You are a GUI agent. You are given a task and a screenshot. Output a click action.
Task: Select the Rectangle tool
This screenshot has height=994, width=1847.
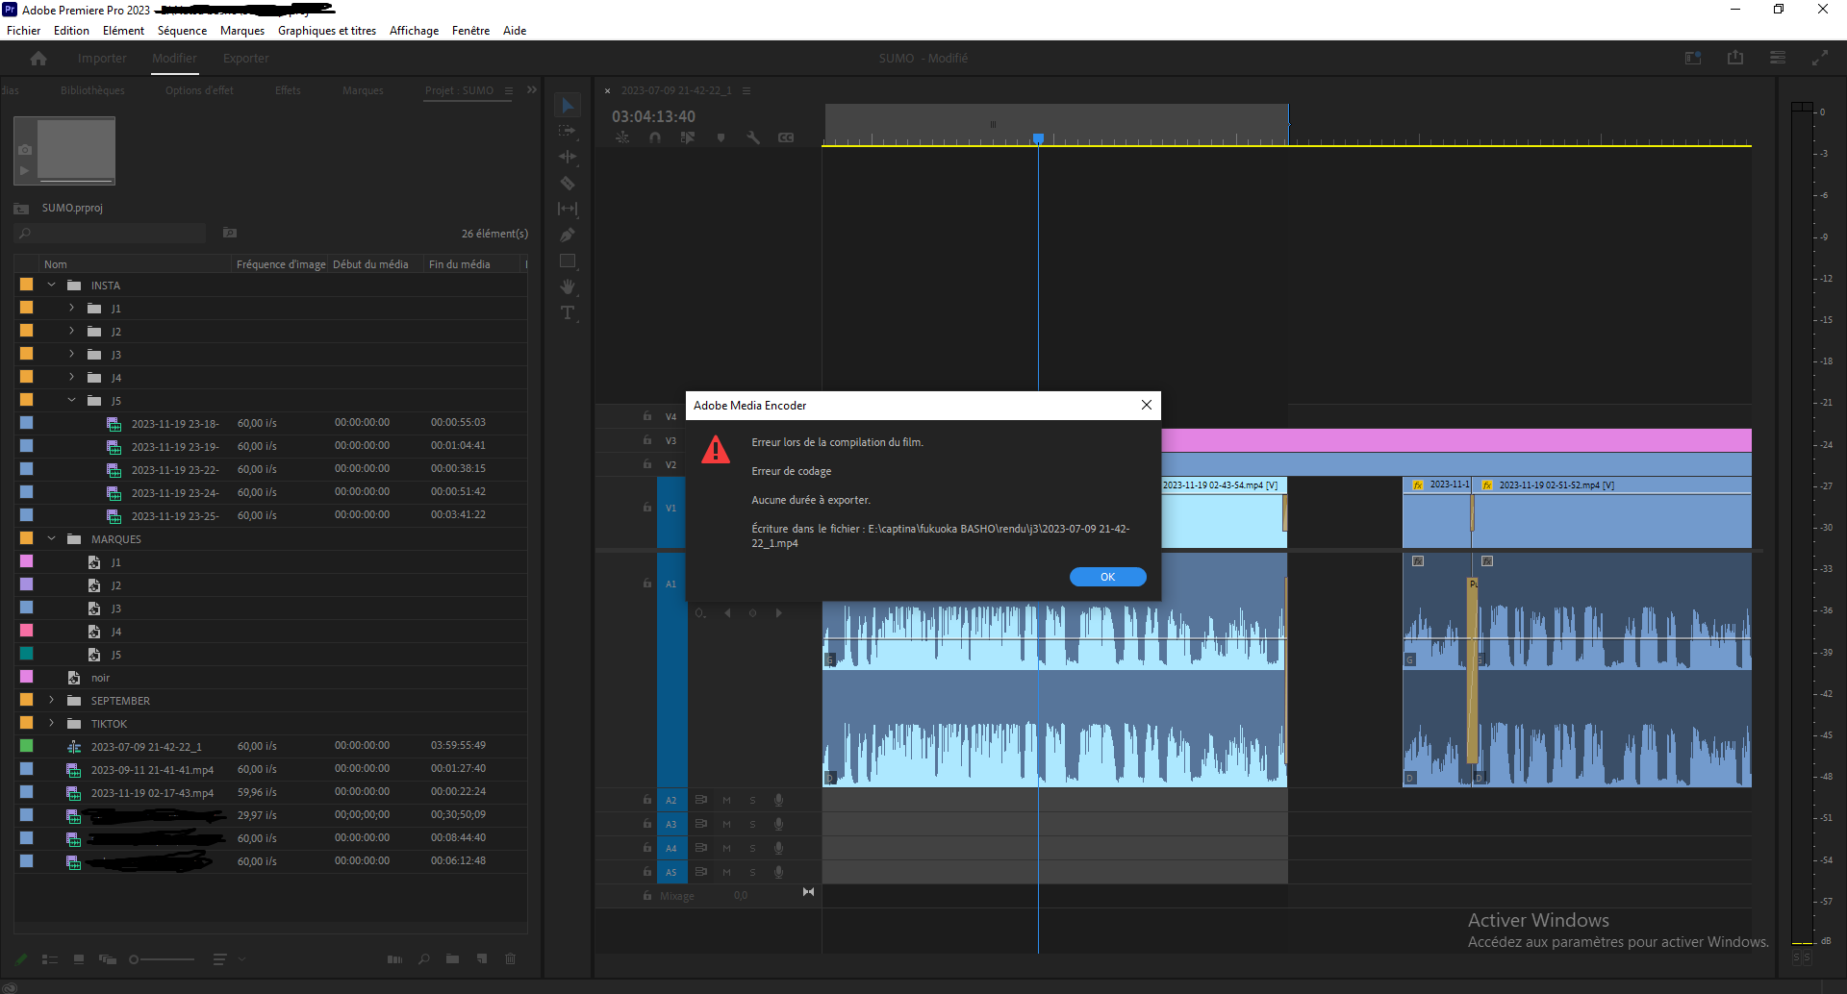pos(568,261)
